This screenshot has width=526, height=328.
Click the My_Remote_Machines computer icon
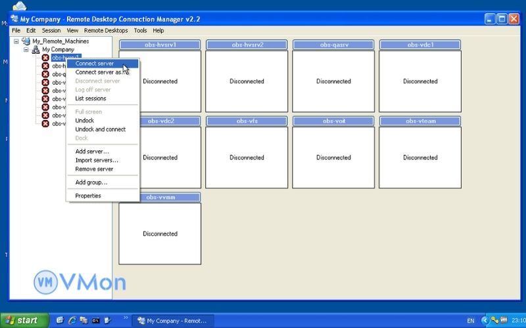[26, 41]
